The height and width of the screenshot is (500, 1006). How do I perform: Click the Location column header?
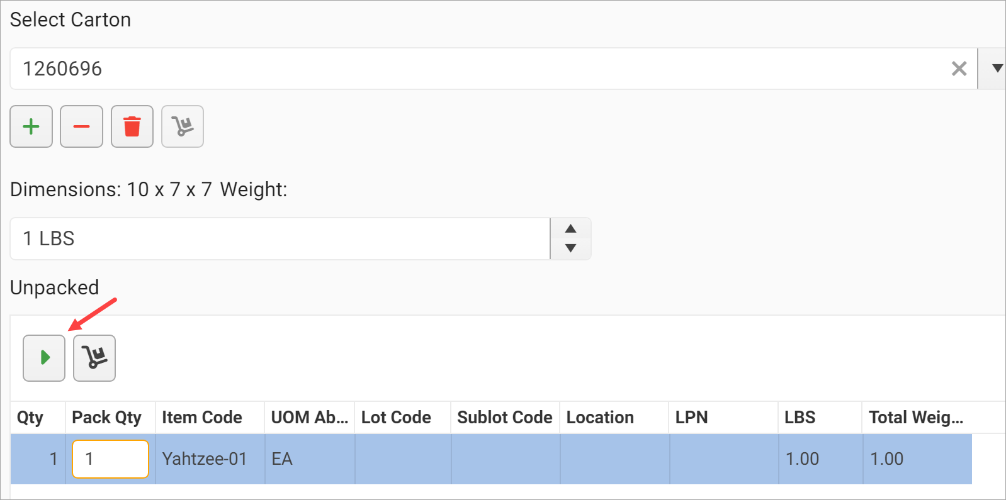[x=600, y=418]
